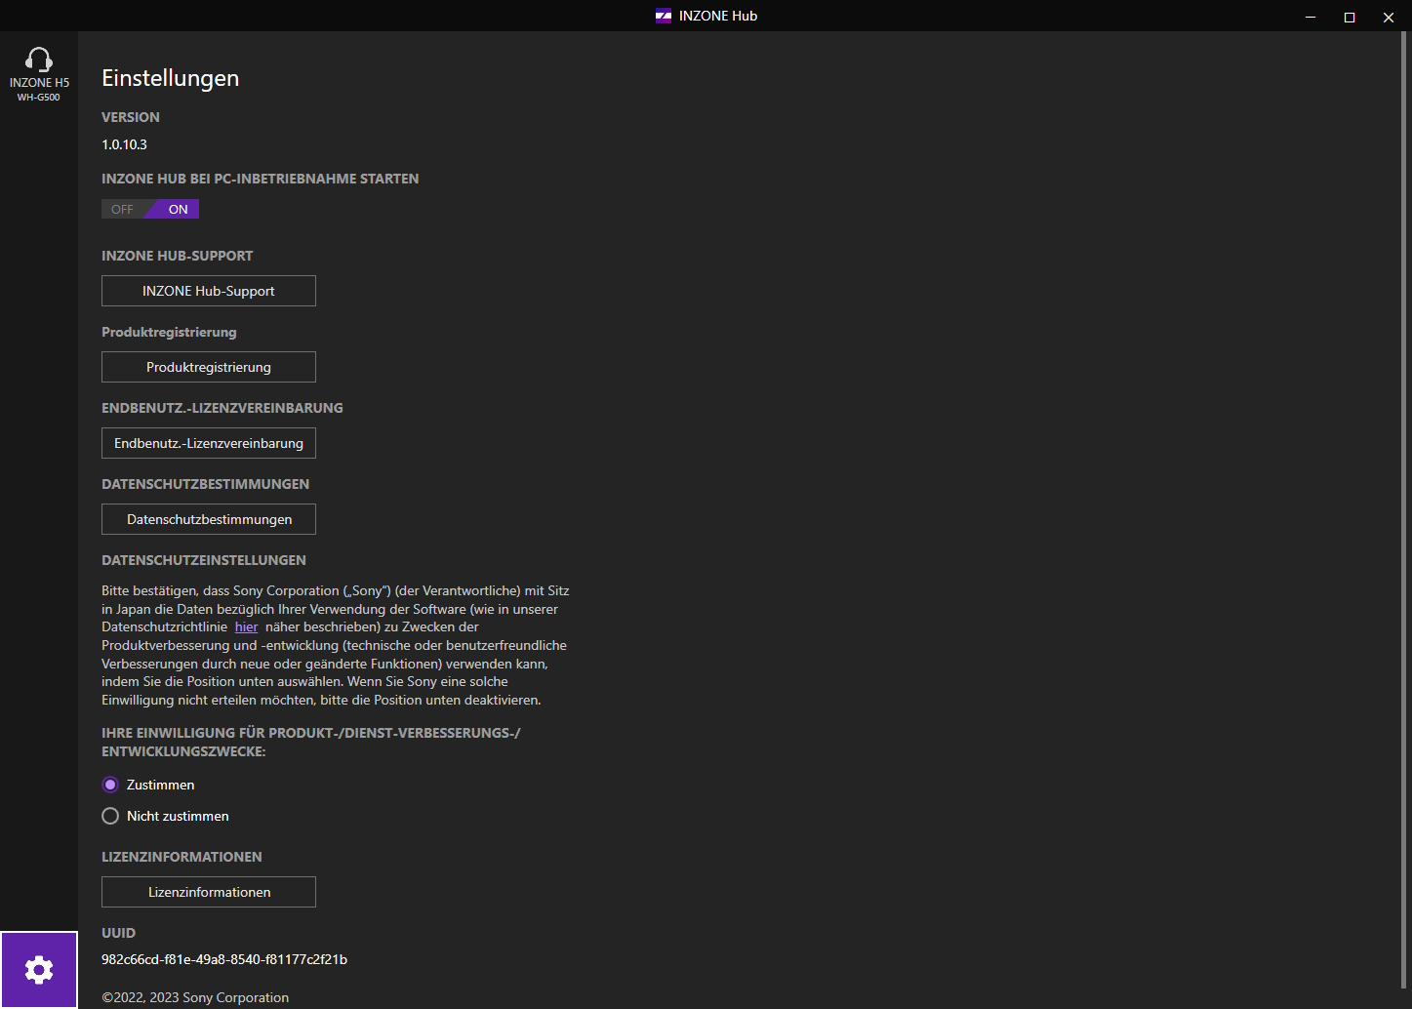Image resolution: width=1412 pixels, height=1009 pixels.
Task: Click the vertical scrollbar on the right
Action: click(1405, 488)
